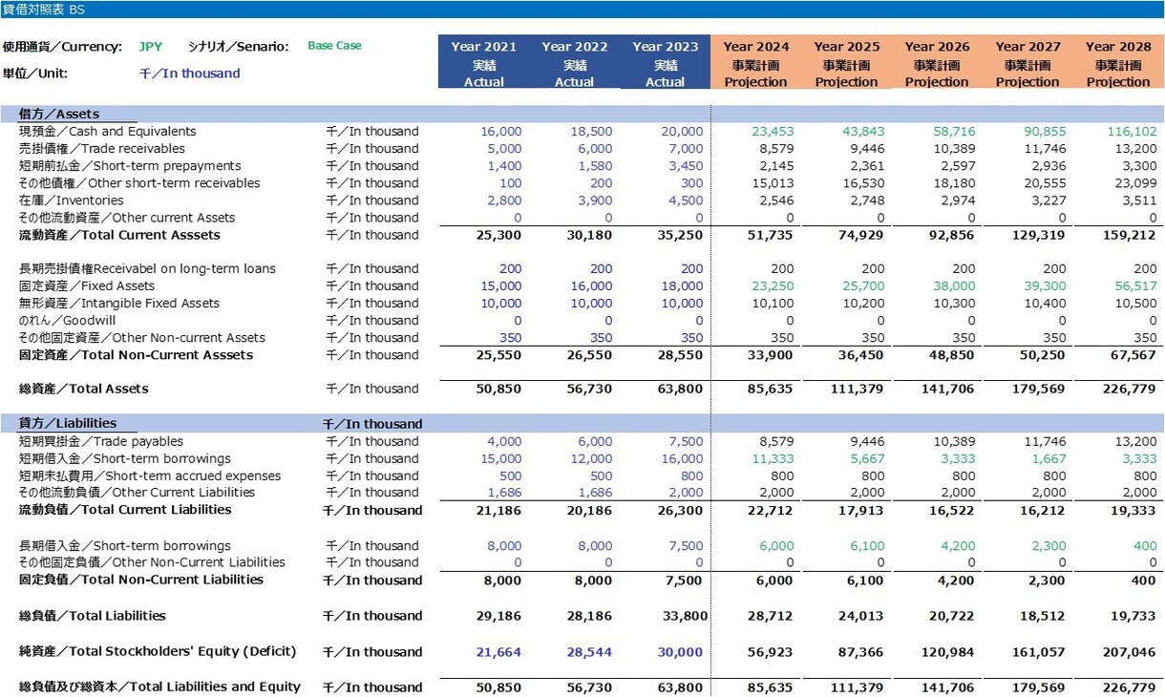Viewport: 1165px width, 697px height.
Task: Select Total Current Assets 2024 value 51,735
Action: click(x=772, y=235)
